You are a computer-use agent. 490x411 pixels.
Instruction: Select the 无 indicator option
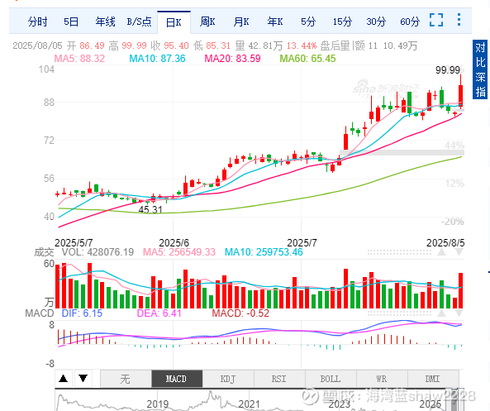[x=126, y=379]
